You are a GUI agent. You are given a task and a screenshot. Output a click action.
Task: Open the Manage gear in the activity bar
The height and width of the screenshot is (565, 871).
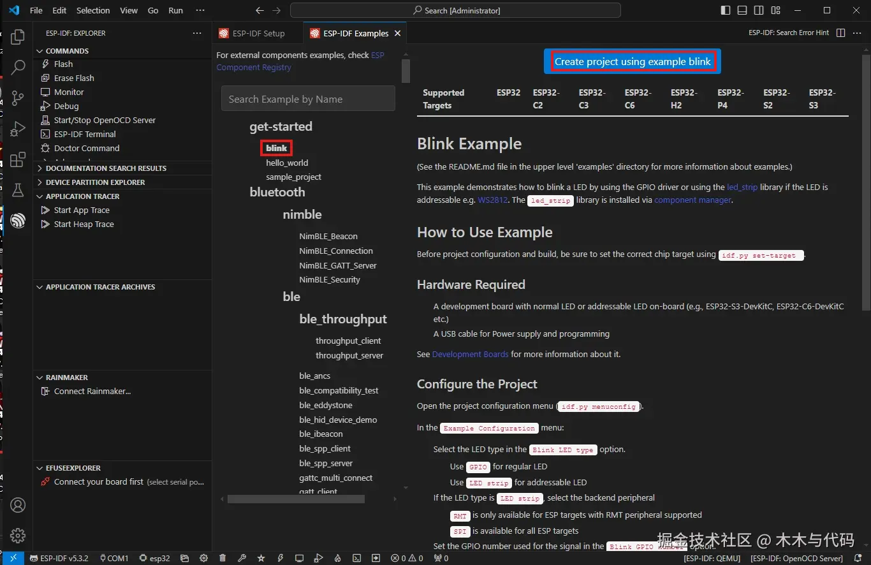tap(18, 536)
